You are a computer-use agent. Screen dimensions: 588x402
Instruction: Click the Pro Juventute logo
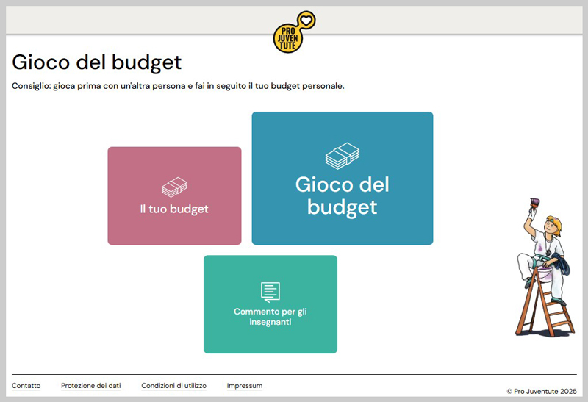(289, 37)
